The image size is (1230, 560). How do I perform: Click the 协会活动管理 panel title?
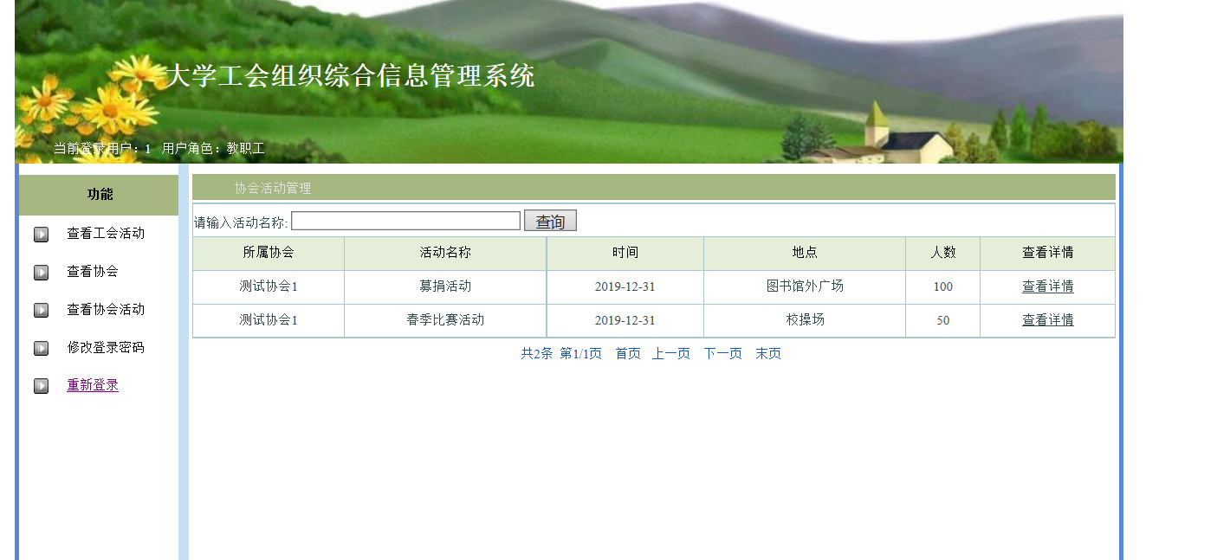[x=273, y=188]
